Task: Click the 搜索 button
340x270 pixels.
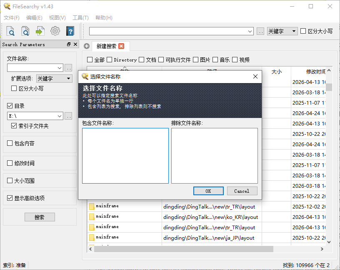Action: (40, 217)
